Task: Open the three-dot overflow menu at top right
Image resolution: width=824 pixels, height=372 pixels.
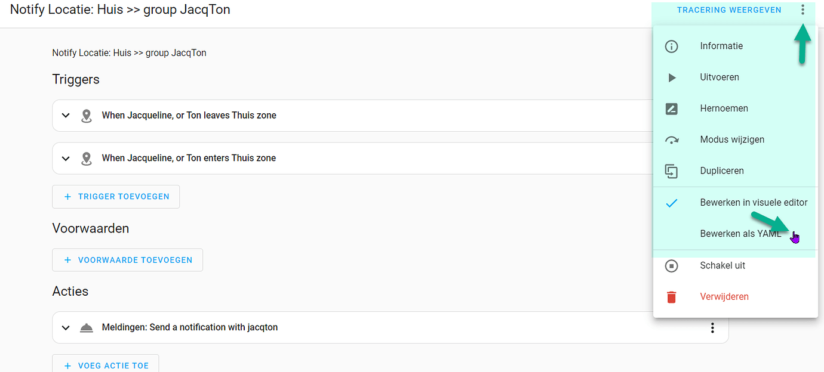Action: click(x=803, y=10)
